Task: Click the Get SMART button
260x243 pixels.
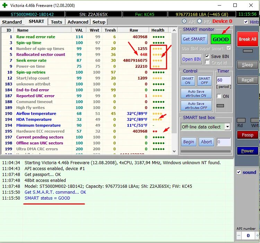Action: pyautogui.click(x=194, y=39)
